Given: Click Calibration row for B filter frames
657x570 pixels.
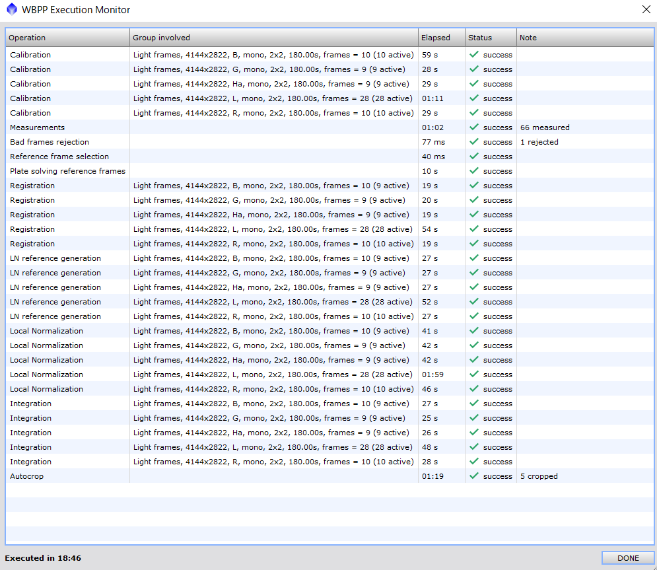Looking at the screenshot, I should 329,55.
